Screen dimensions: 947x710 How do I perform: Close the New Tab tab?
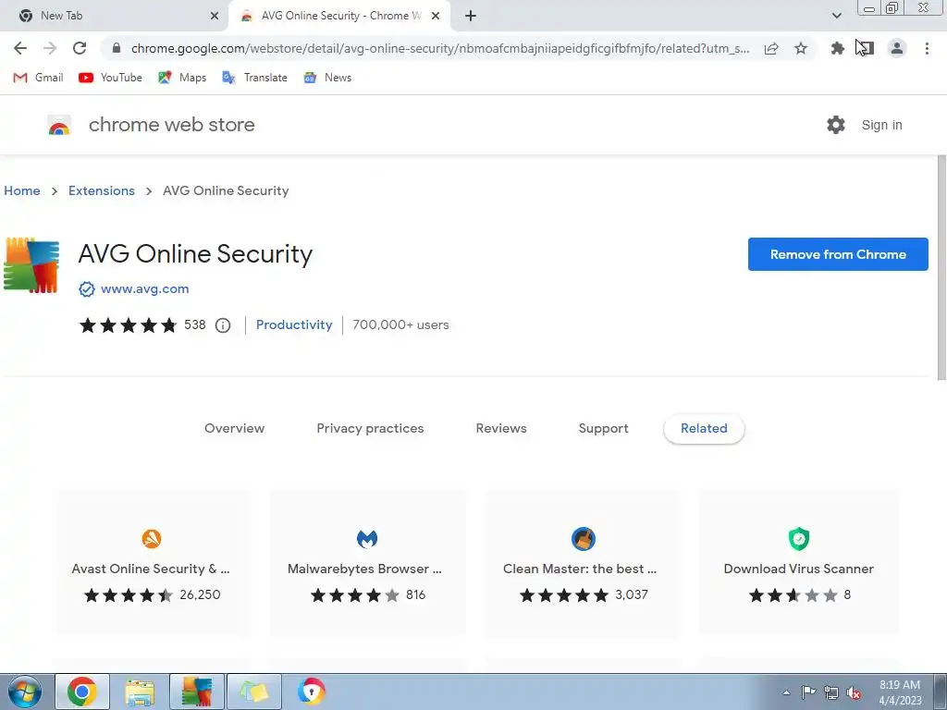pyautogui.click(x=214, y=16)
